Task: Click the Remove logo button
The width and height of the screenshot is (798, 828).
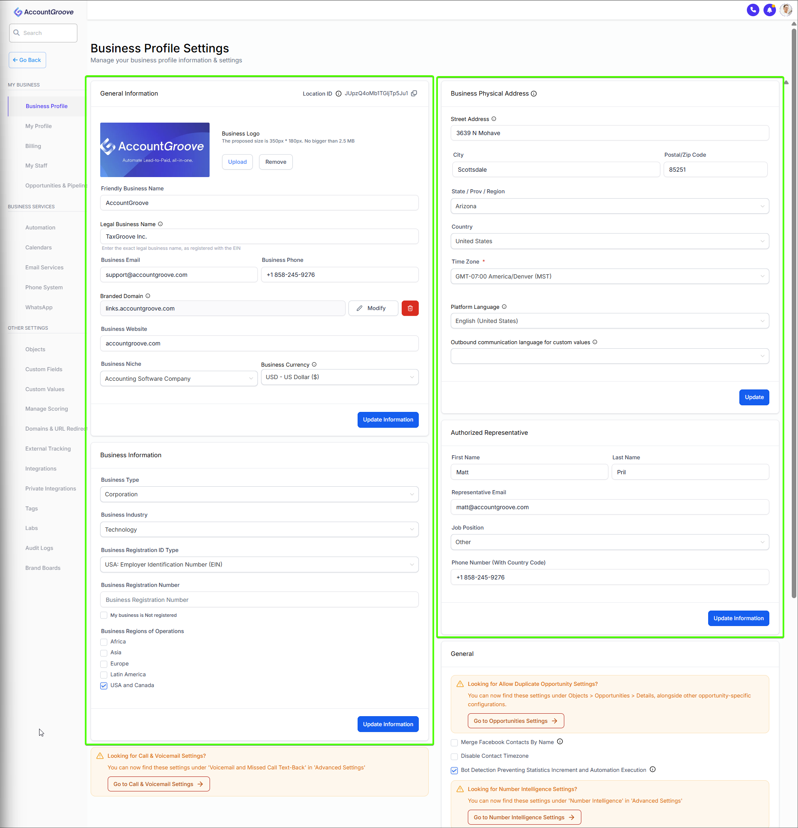Action: pos(276,162)
